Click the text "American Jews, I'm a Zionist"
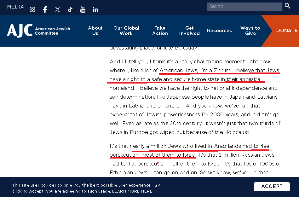Viewport: 299px width, 197px height. [195, 70]
